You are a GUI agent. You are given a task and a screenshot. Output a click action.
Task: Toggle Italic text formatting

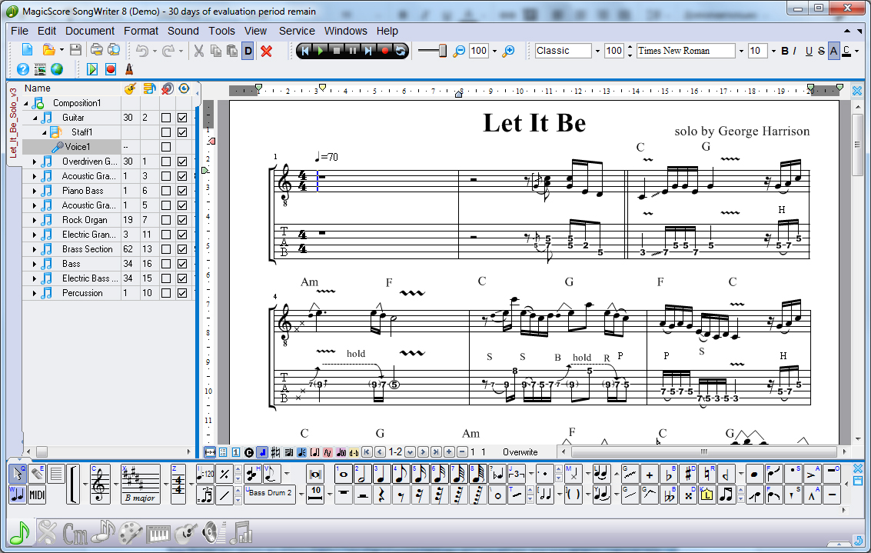coord(795,51)
